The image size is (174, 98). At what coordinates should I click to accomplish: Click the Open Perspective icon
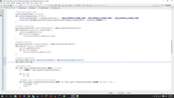tap(163, 5)
